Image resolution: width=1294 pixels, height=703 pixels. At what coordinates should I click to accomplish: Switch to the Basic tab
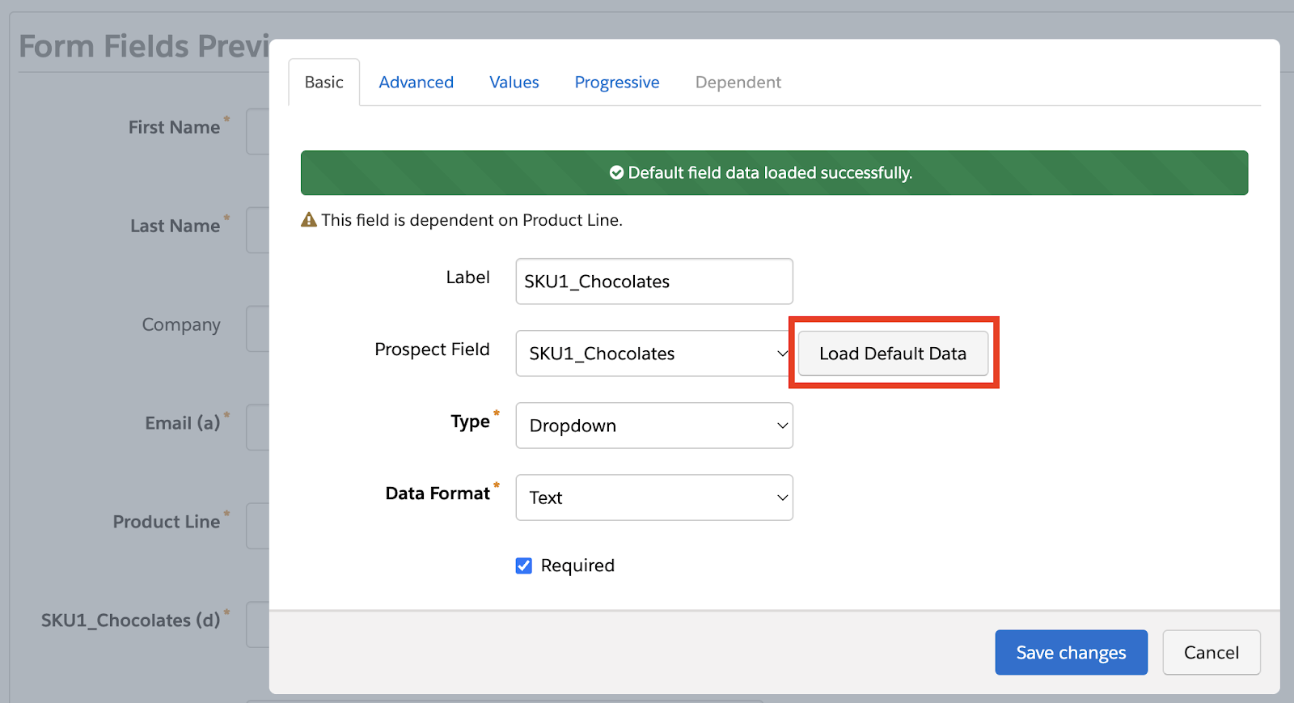pyautogui.click(x=323, y=83)
